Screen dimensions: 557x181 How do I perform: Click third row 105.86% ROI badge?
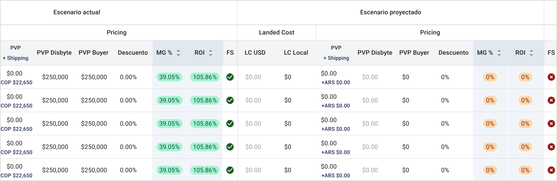point(205,123)
